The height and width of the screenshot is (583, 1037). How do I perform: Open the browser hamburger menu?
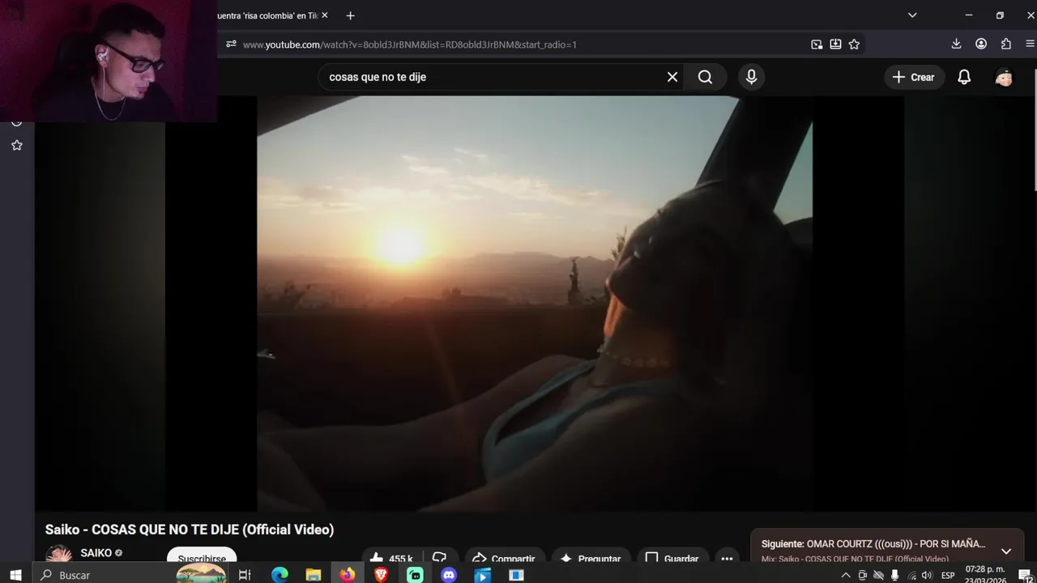click(1031, 44)
